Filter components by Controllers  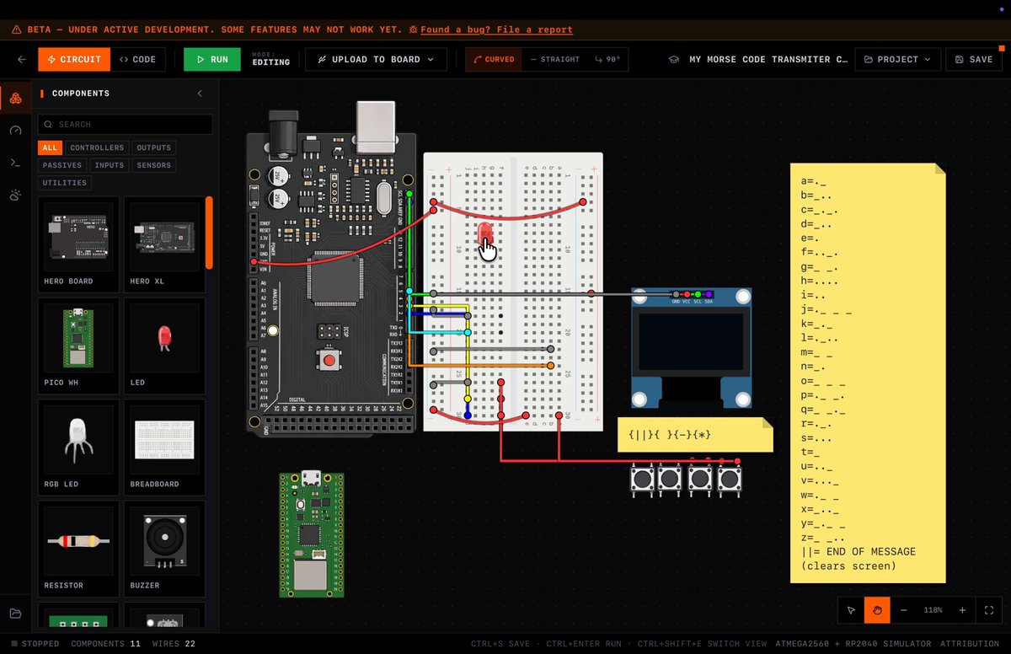[97, 147]
